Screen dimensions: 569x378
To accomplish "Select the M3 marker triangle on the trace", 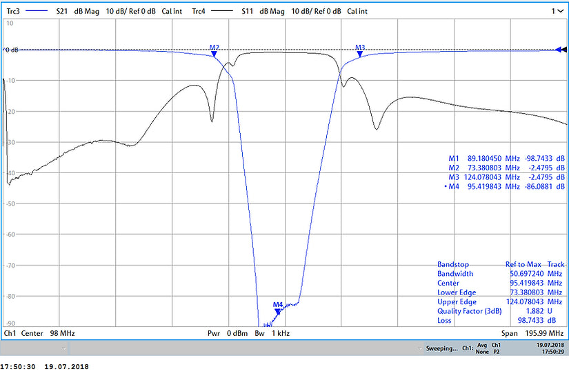I will pyautogui.click(x=359, y=54).
